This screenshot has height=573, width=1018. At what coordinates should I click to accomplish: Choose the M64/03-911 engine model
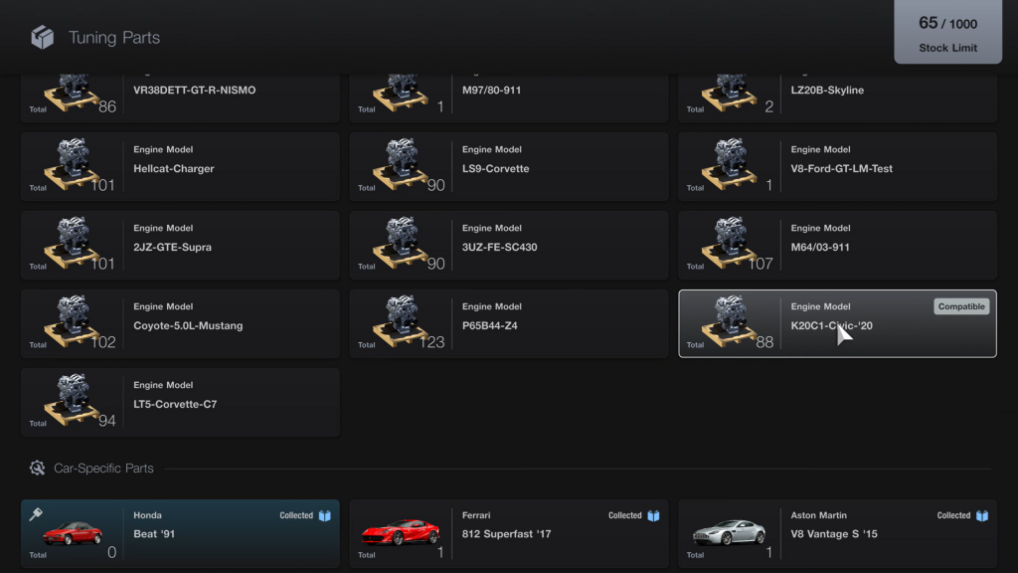837,245
